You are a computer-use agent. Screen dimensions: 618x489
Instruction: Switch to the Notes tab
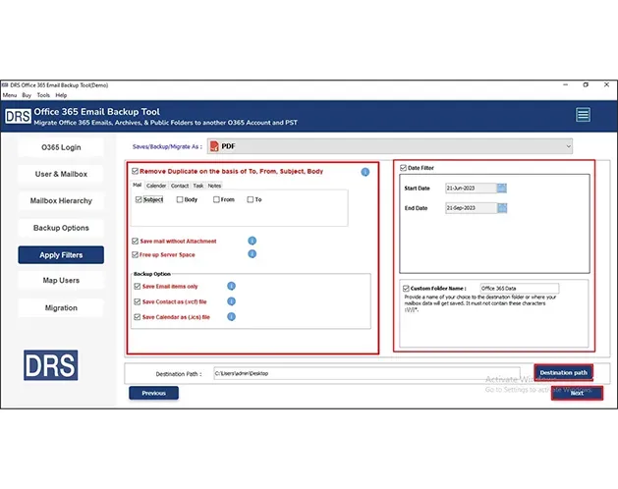point(214,186)
